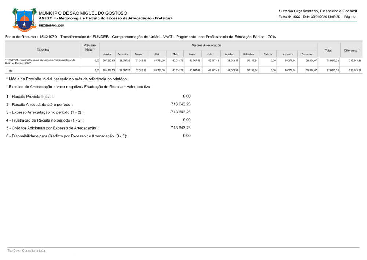This screenshot has width=367, height=260.
Task: Click the Receitas column header
Action: [43, 50]
